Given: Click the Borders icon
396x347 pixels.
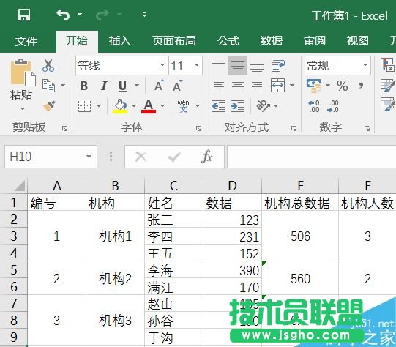Looking at the screenshot, I should click(84, 106).
